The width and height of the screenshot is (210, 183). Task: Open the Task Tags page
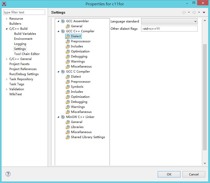click(x=17, y=84)
